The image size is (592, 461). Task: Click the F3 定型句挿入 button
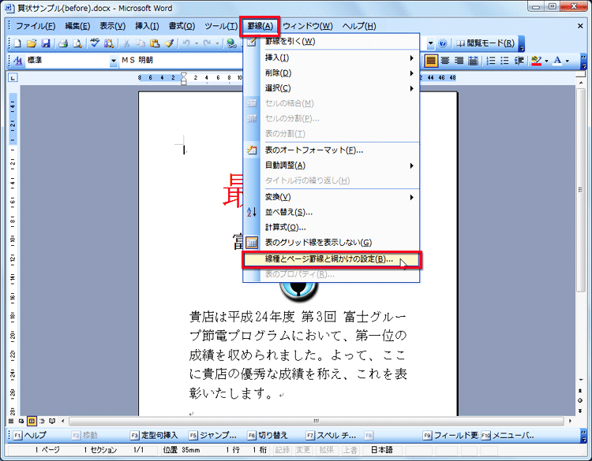coord(154,435)
